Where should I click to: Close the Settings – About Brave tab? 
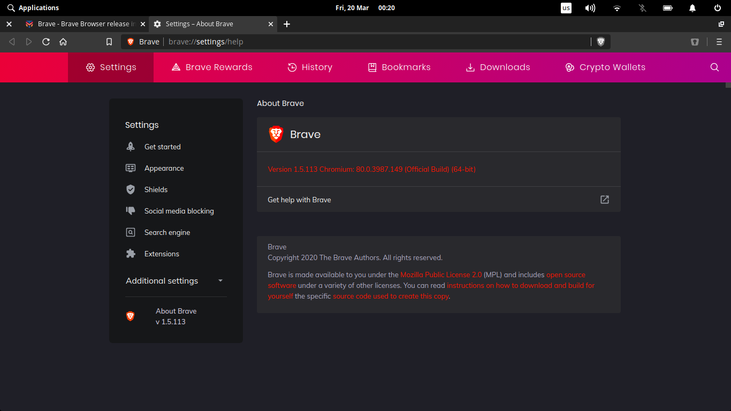(271, 24)
